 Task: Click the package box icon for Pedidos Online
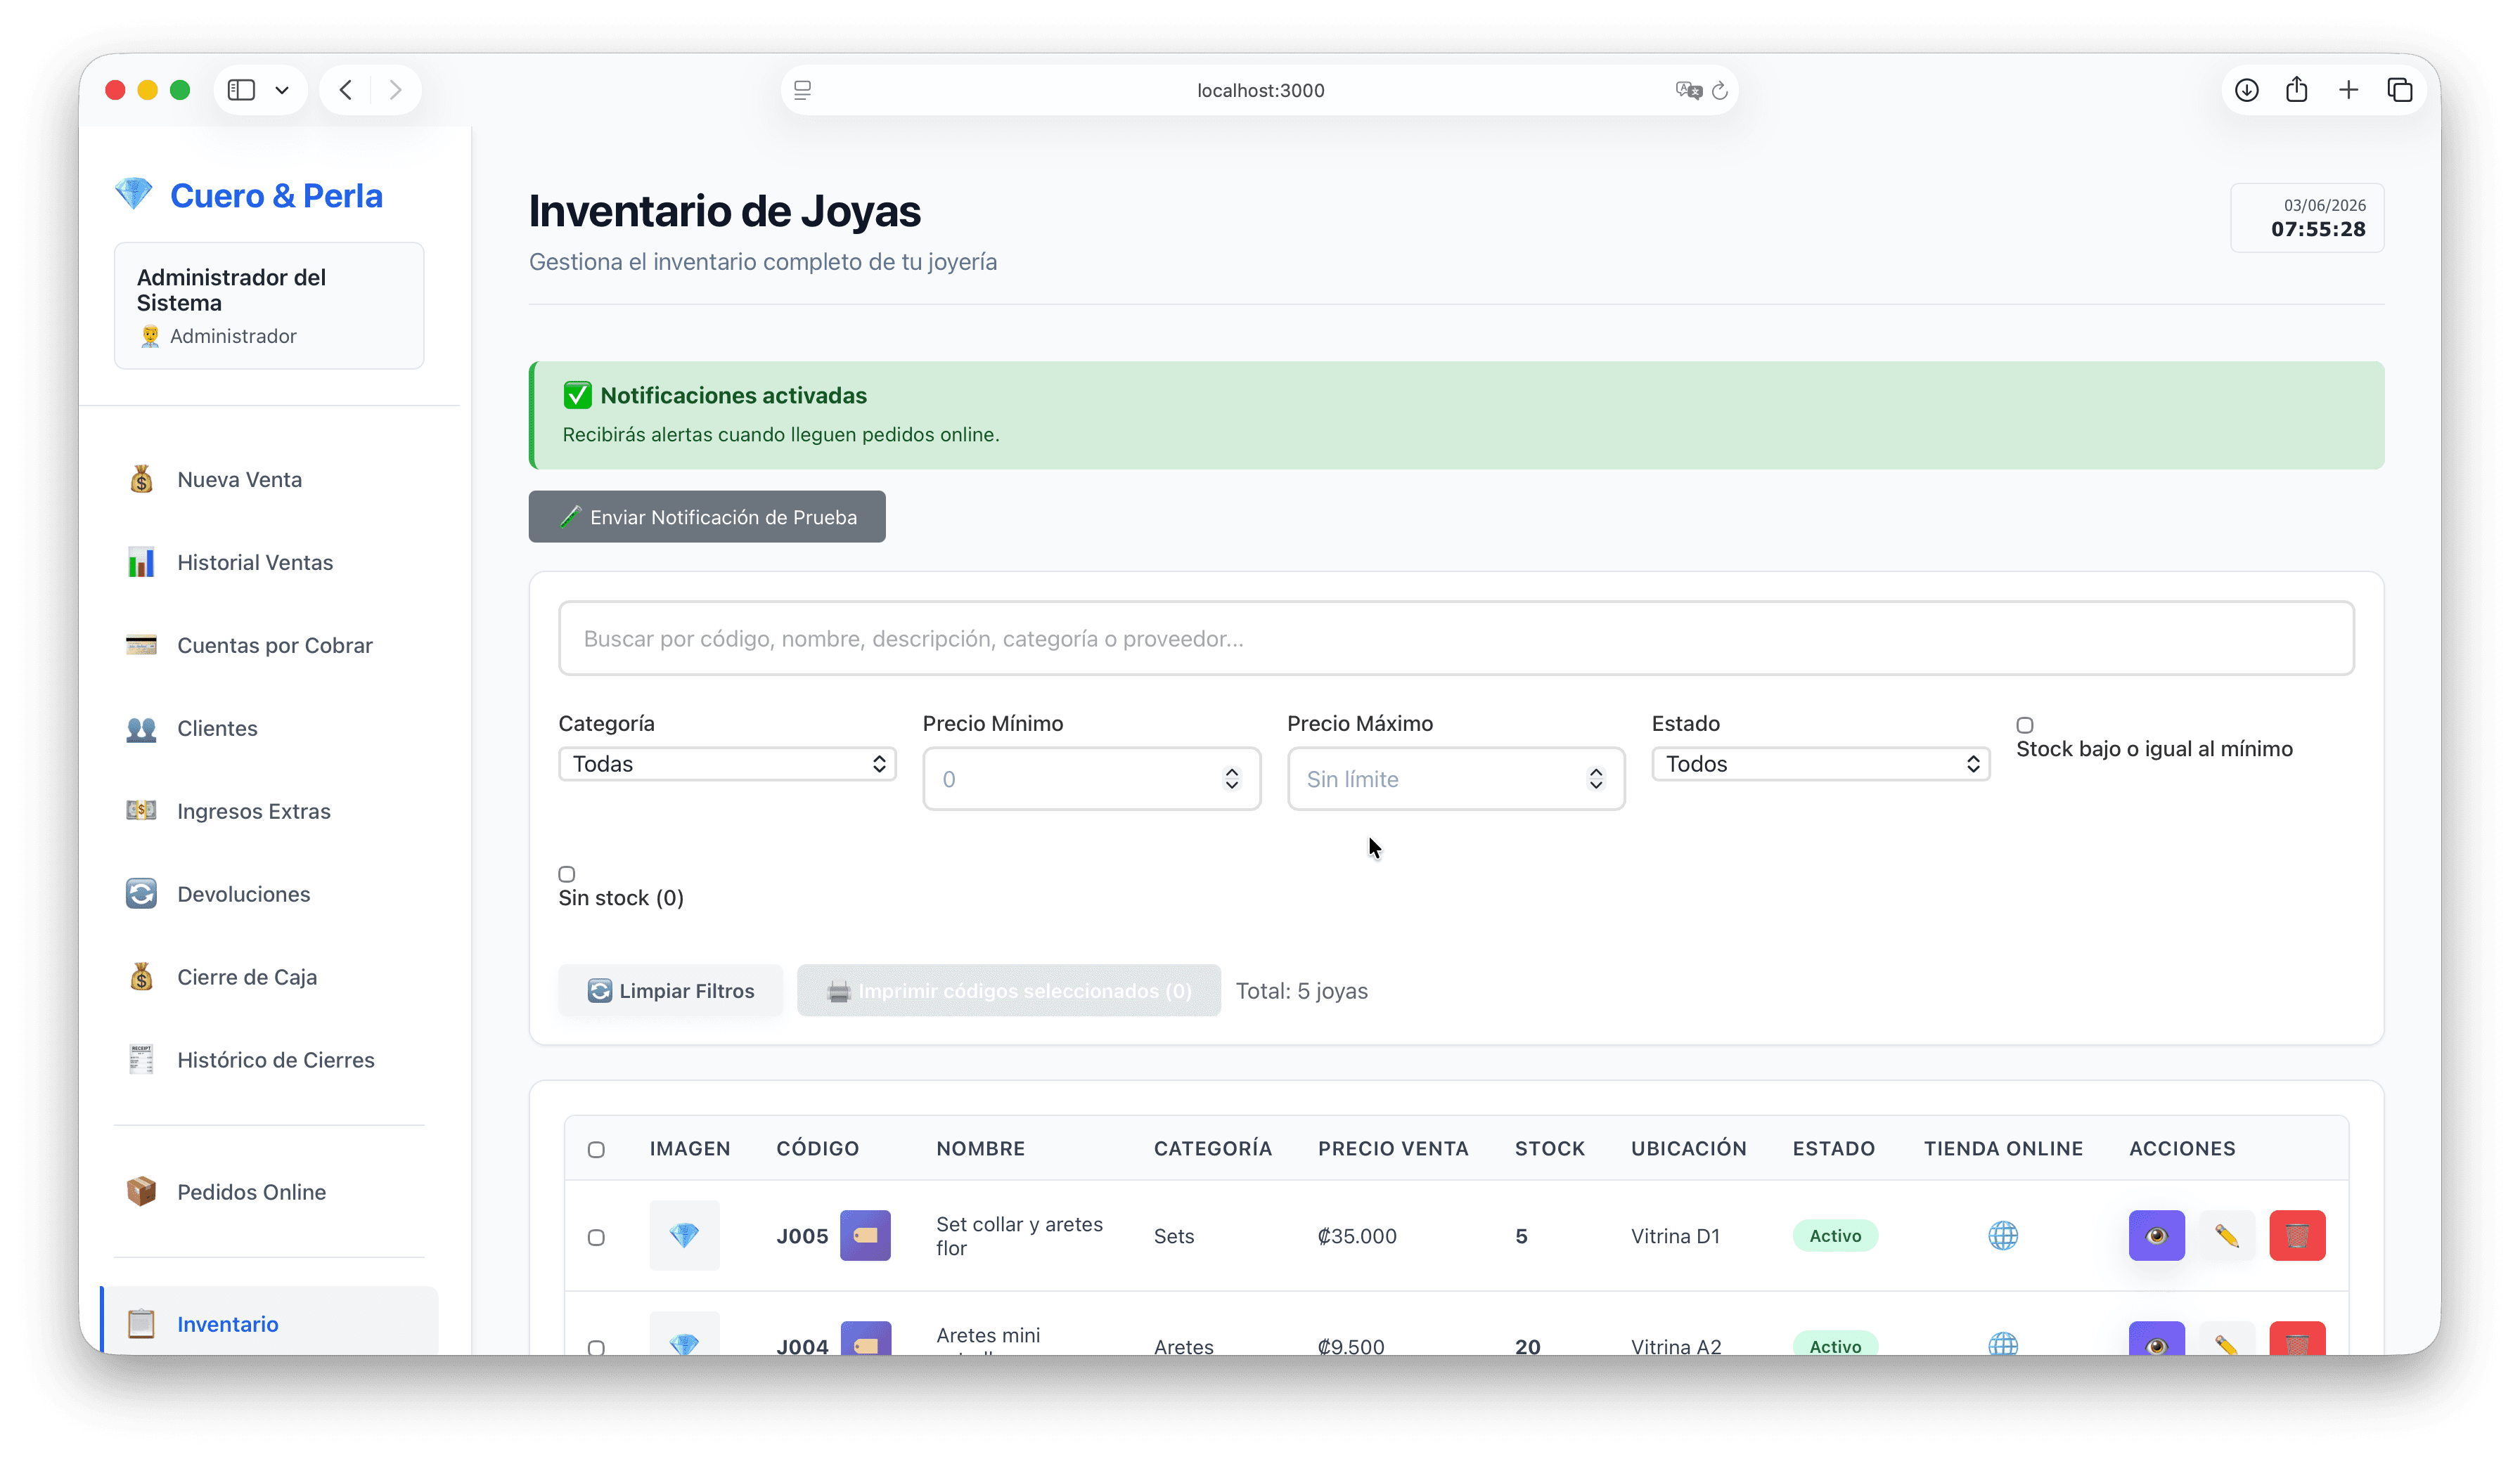pos(141,1191)
